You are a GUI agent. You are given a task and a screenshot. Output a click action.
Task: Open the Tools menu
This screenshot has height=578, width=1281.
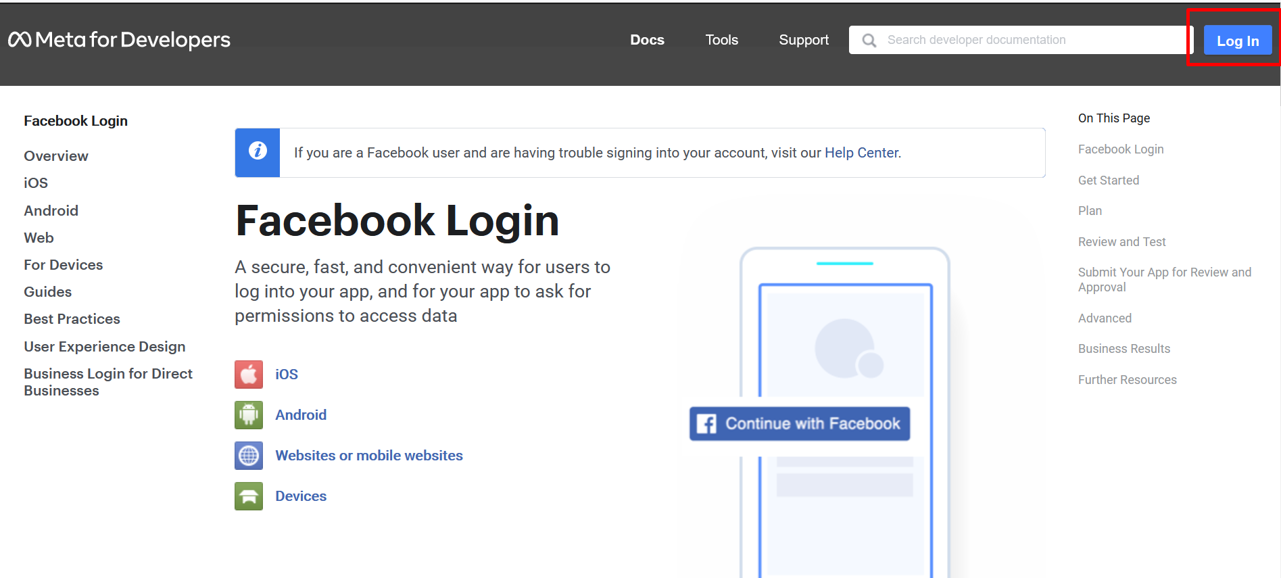tap(721, 40)
